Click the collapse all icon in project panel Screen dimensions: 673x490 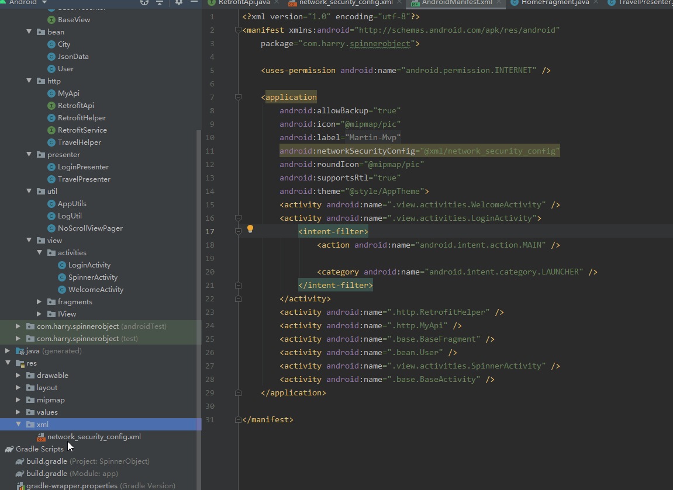tap(160, 2)
